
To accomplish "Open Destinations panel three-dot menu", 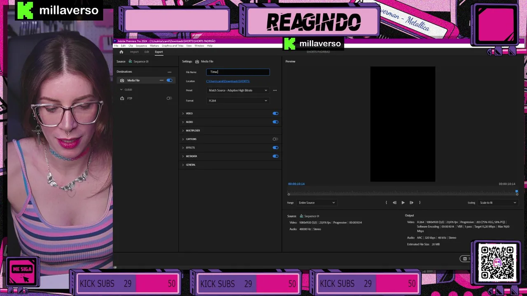I will pos(169,72).
